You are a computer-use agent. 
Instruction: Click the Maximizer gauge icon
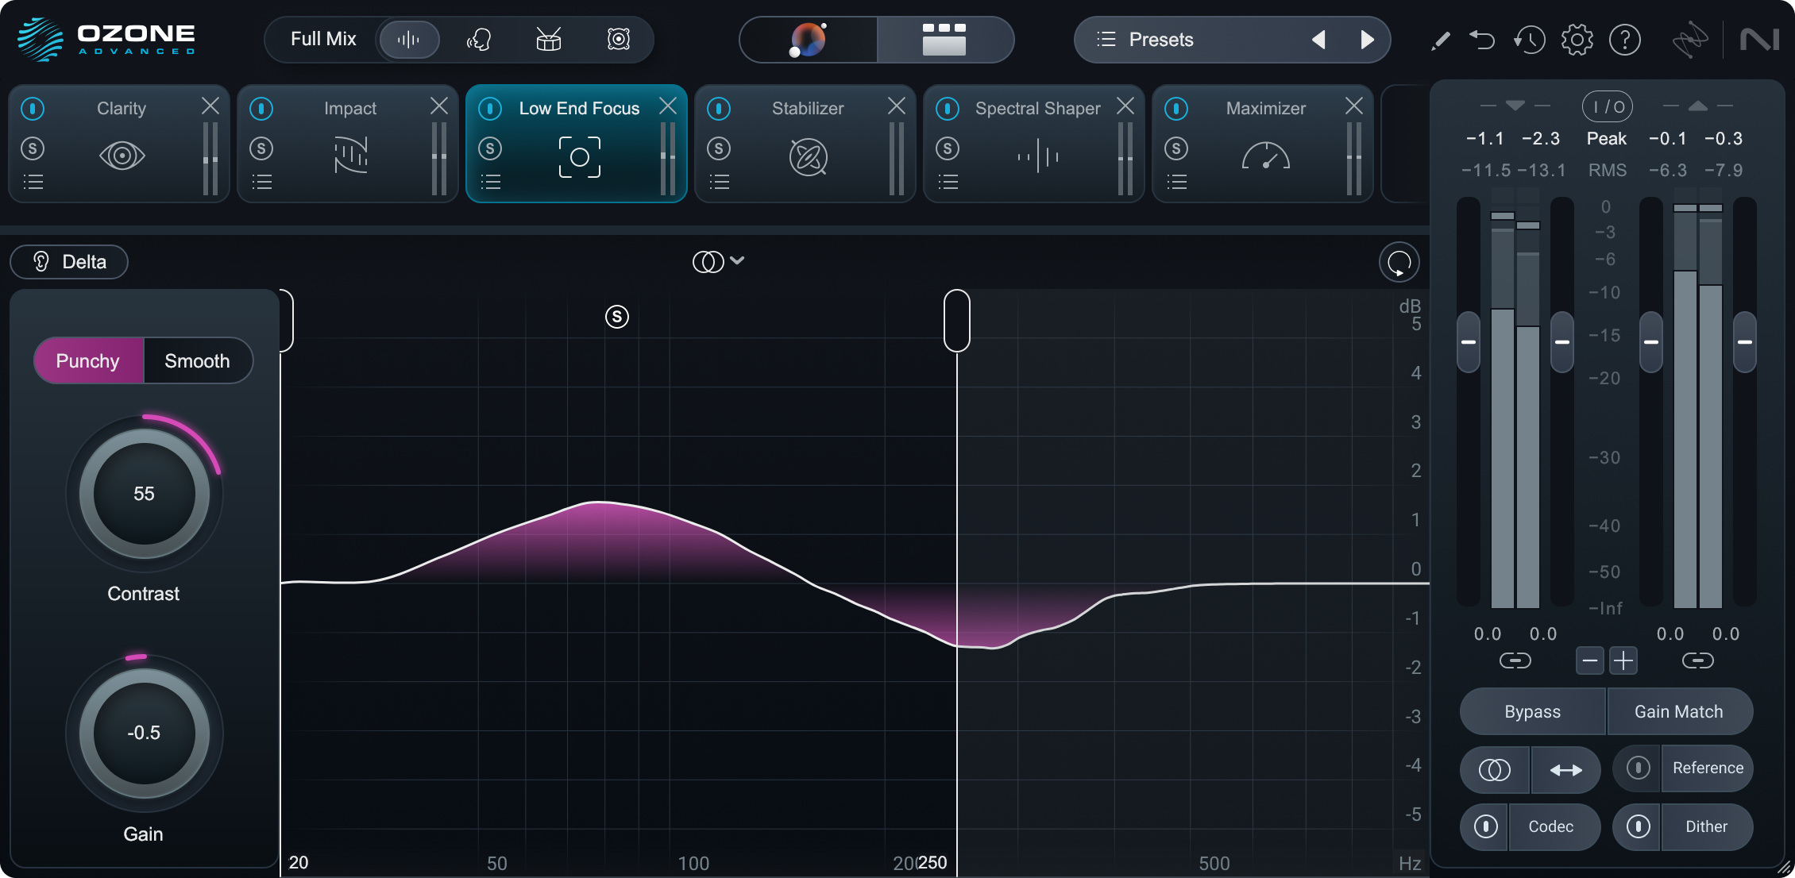click(1265, 156)
